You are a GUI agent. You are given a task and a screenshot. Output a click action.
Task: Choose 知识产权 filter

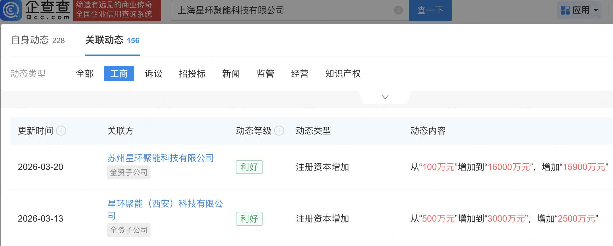coord(343,74)
